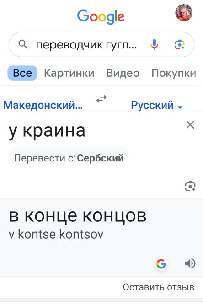Switch to the Видео tab

123,73
